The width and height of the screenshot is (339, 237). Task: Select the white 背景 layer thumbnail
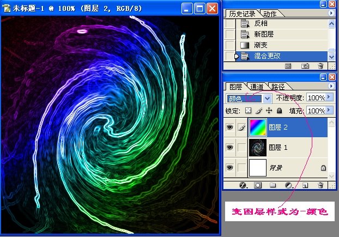pos(257,168)
